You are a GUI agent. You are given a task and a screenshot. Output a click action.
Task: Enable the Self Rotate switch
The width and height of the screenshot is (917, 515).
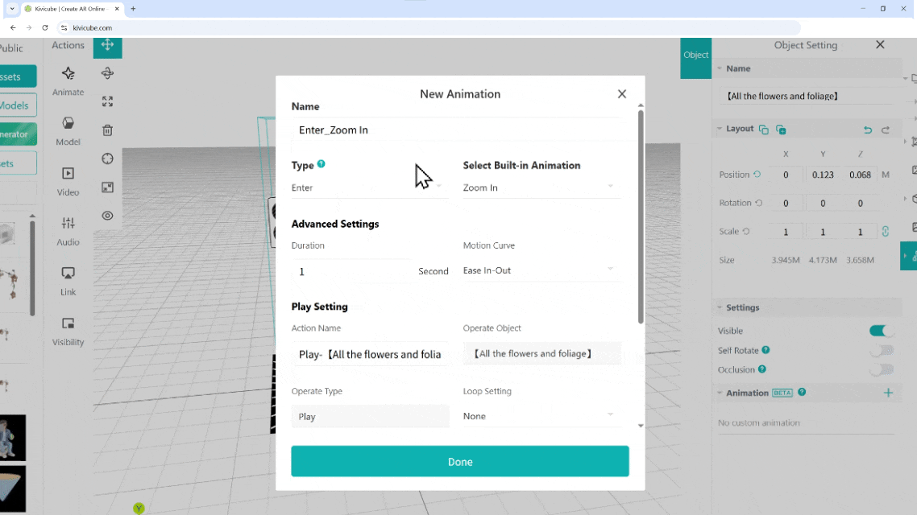[x=881, y=350]
